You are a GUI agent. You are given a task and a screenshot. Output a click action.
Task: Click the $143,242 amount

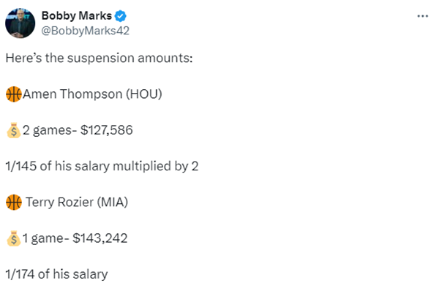tap(100, 238)
